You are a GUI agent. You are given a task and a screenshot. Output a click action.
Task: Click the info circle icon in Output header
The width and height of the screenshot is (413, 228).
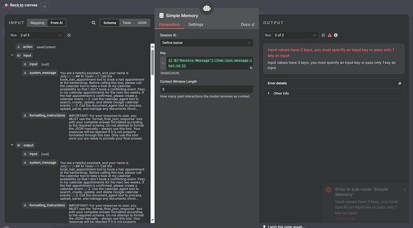[x=336, y=35]
